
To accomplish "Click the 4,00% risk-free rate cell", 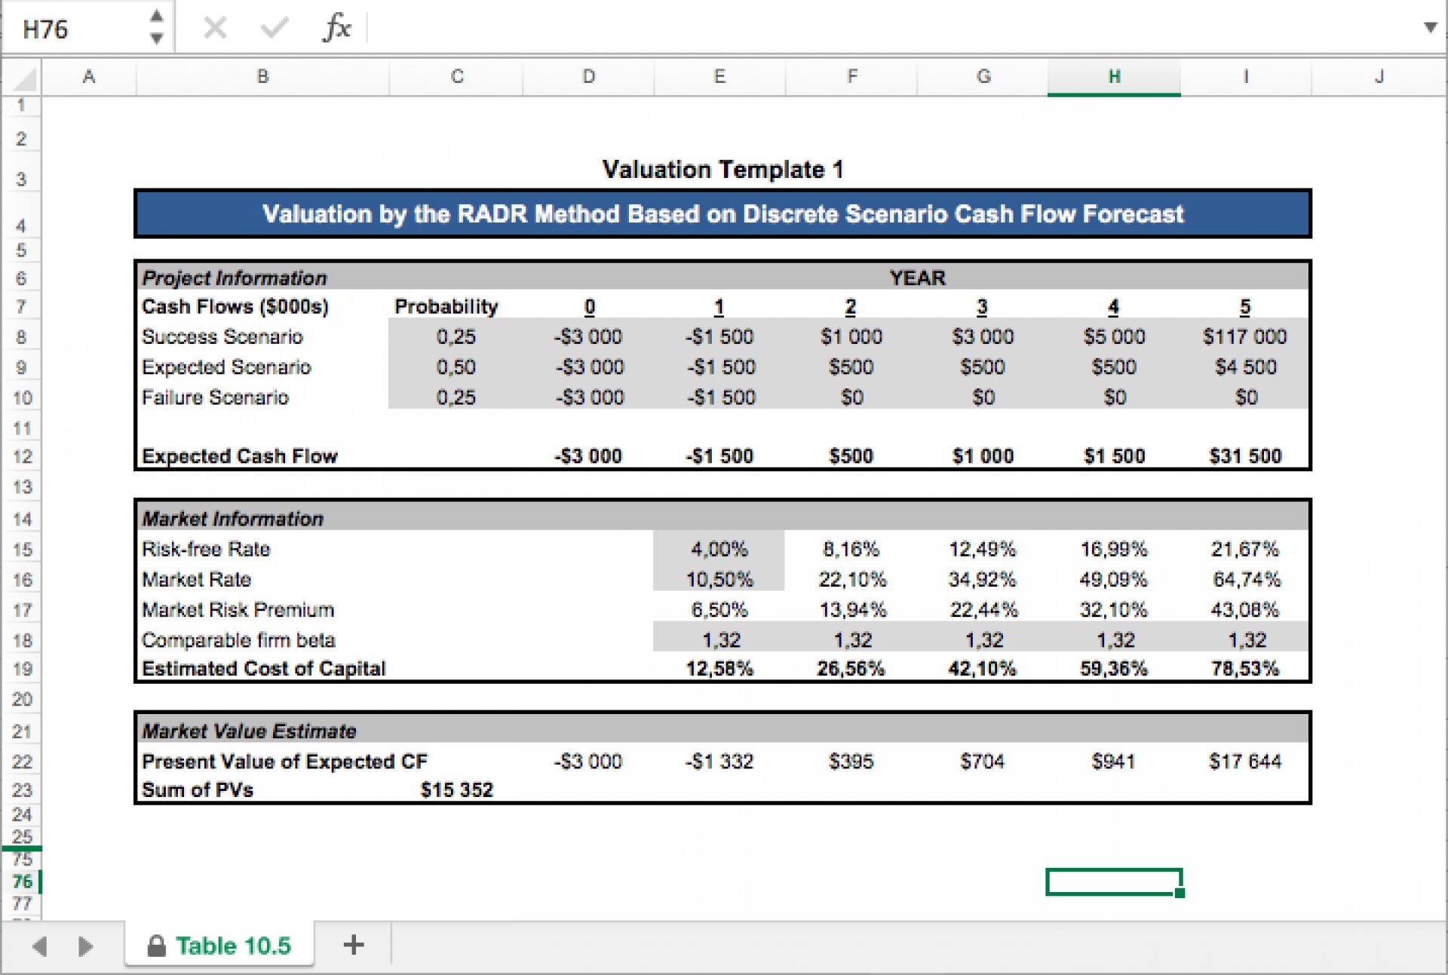I will pyautogui.click(x=719, y=549).
